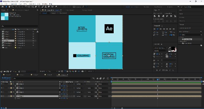
Task: Click the motion blur enable icon in timeline header
Action: click(104, 78)
